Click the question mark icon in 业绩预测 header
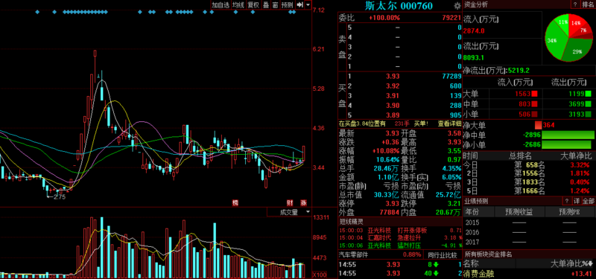Viewport: 596px width, 279px height. (566, 201)
